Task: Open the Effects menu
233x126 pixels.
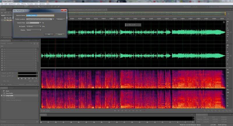Action: [24, 4]
